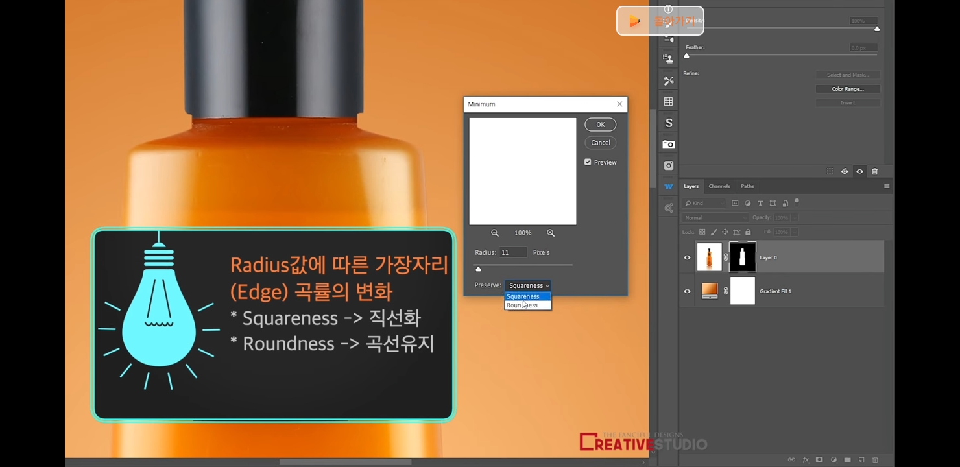Delete mask via Properties trash icon
Image resolution: width=960 pixels, height=467 pixels.
click(x=874, y=171)
